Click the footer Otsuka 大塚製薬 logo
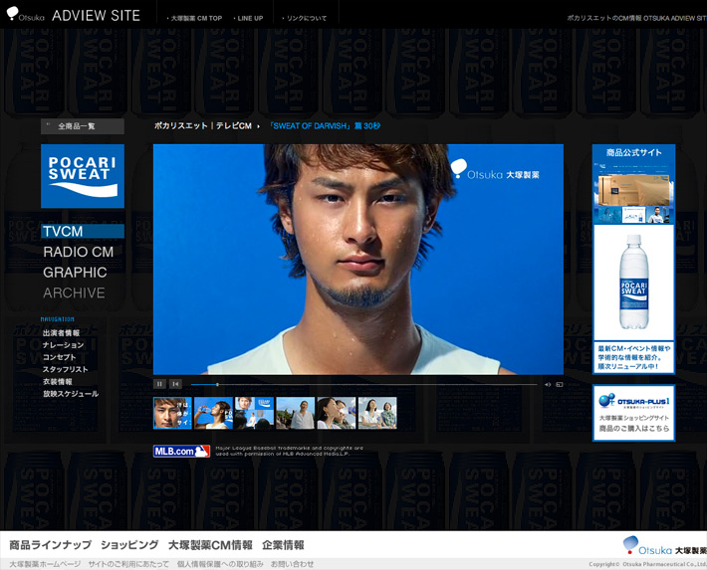The width and height of the screenshot is (707, 570). (x=664, y=546)
